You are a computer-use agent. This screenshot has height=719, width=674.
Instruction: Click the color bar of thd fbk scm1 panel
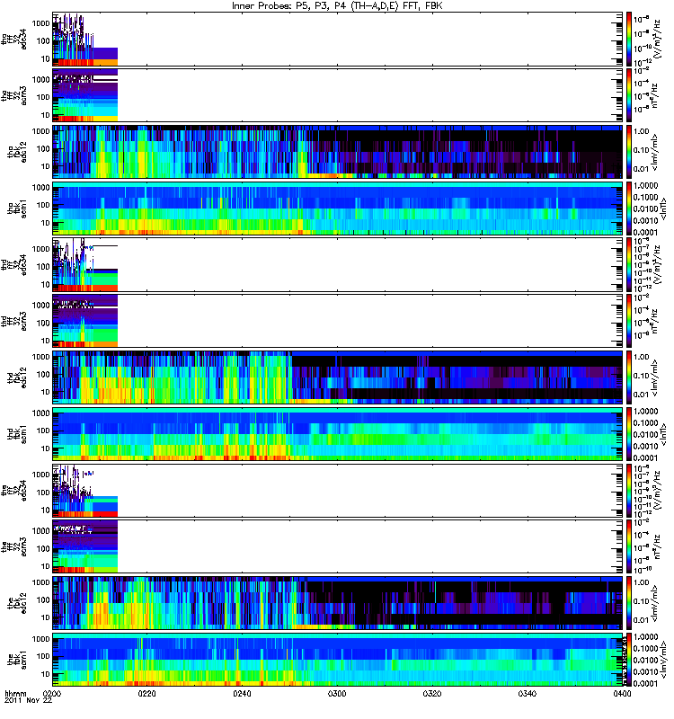click(x=629, y=434)
